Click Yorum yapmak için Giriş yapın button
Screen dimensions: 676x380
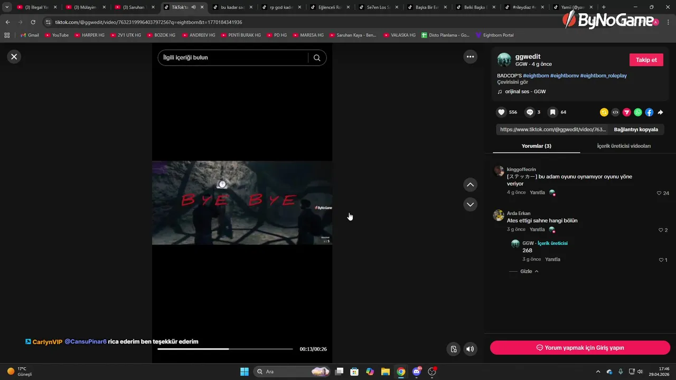[580, 348]
